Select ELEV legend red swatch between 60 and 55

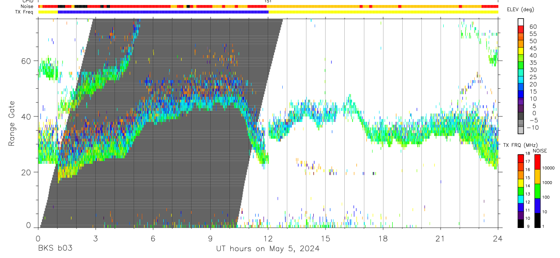pos(521,29)
